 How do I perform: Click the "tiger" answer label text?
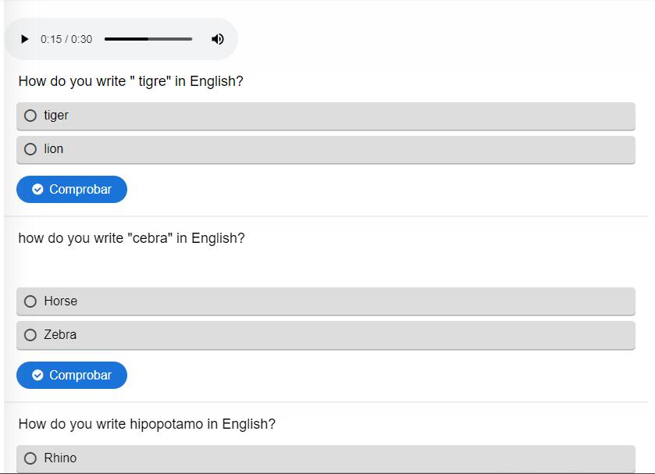[56, 116]
